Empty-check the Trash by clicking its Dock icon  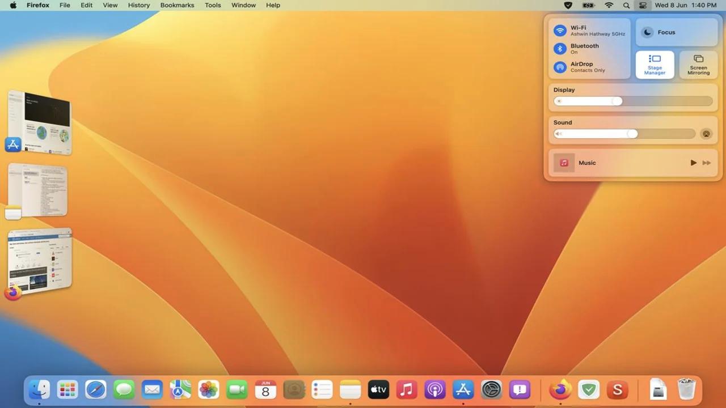(x=686, y=389)
